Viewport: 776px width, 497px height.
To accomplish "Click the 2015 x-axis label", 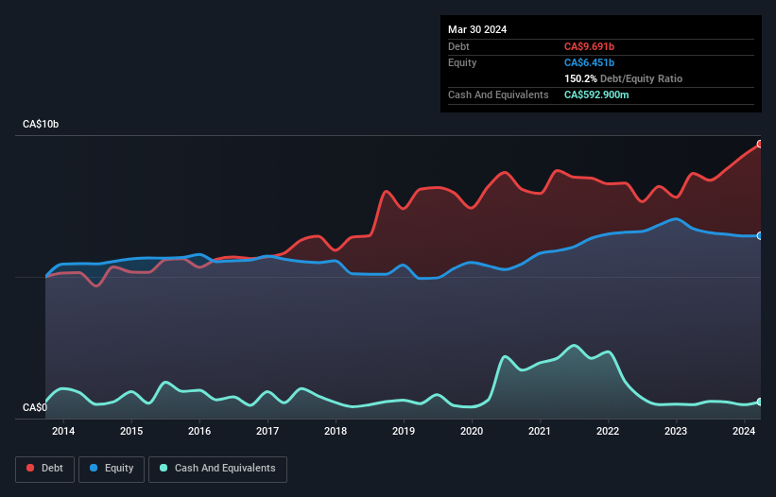I will pyautogui.click(x=131, y=431).
